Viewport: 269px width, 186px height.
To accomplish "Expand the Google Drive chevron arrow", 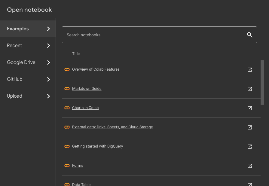I will click(x=49, y=63).
